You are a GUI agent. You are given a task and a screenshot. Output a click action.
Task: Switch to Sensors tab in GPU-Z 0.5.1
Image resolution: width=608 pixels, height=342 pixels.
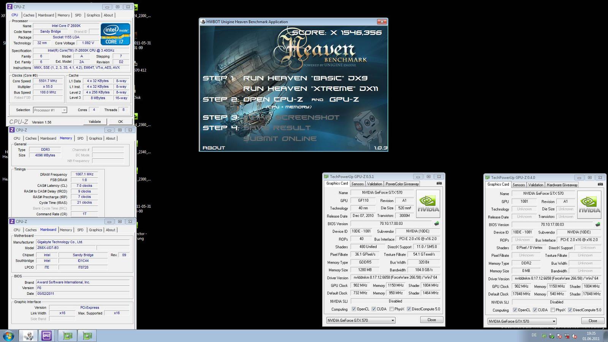(357, 184)
